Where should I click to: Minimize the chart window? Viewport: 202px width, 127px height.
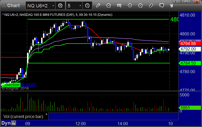(x=186, y=2)
